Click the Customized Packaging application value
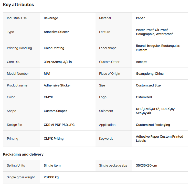Screen dimensions: 191x186 coord(153,125)
